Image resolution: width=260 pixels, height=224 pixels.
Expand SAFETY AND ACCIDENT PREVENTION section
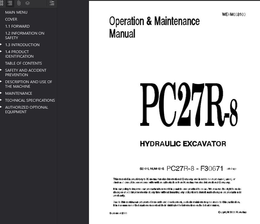pos(1,70)
